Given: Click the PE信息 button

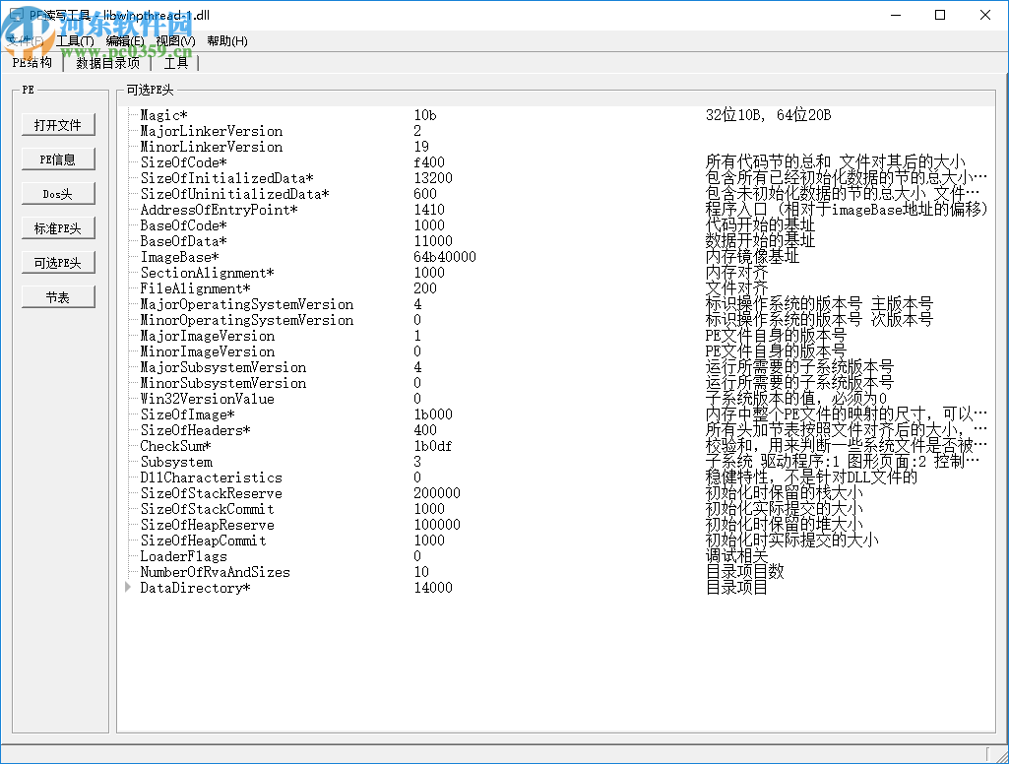Looking at the screenshot, I should (58, 159).
